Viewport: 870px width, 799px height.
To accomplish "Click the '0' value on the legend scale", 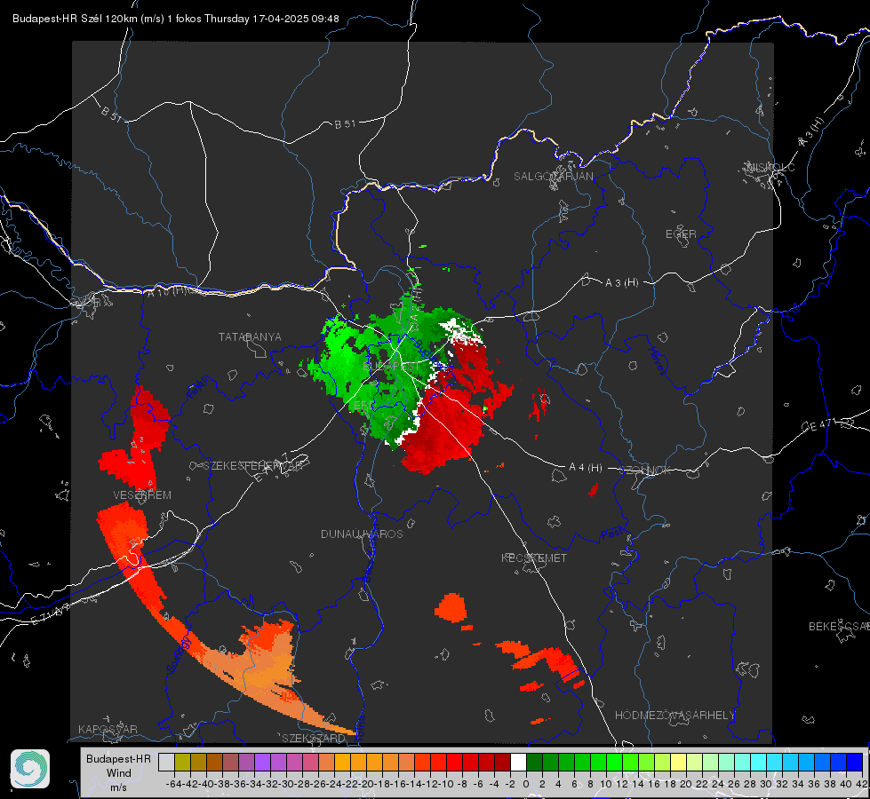I will tap(526, 784).
